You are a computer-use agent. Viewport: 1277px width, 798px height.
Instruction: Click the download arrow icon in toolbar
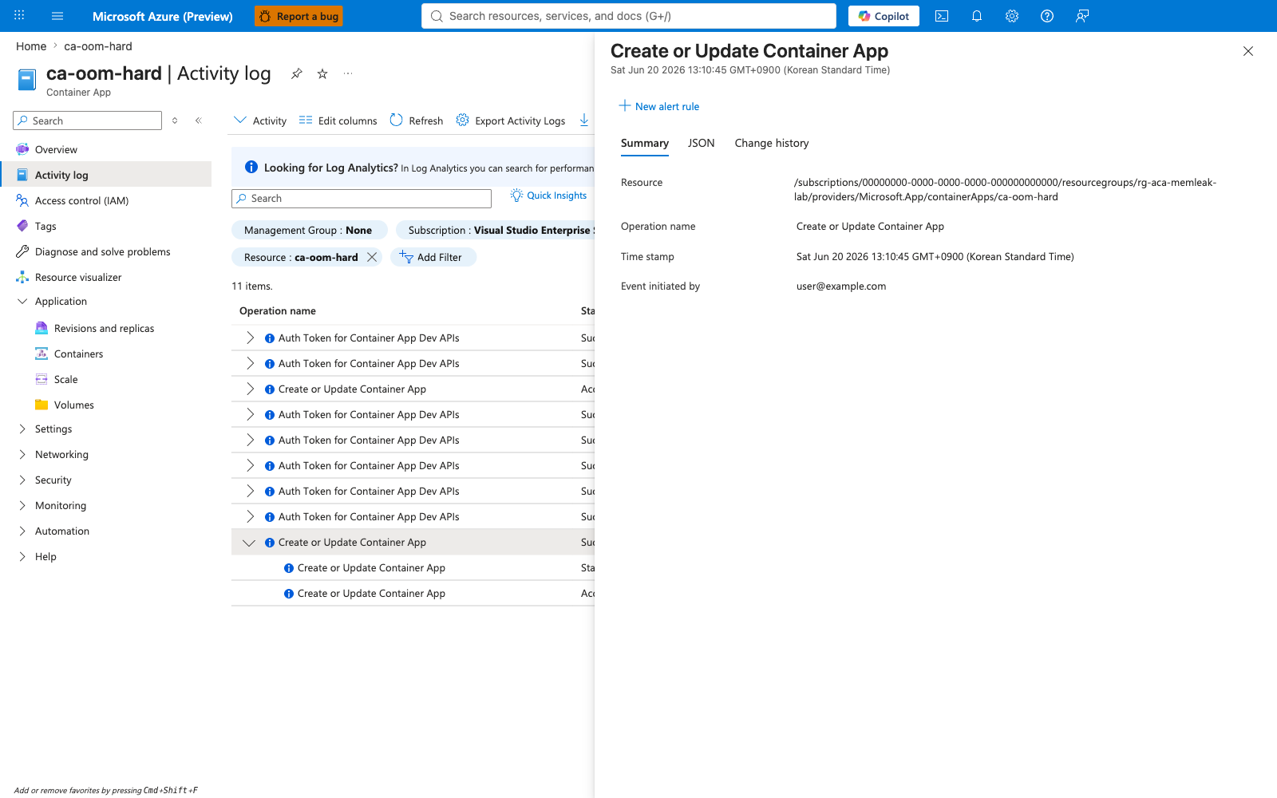click(x=584, y=120)
